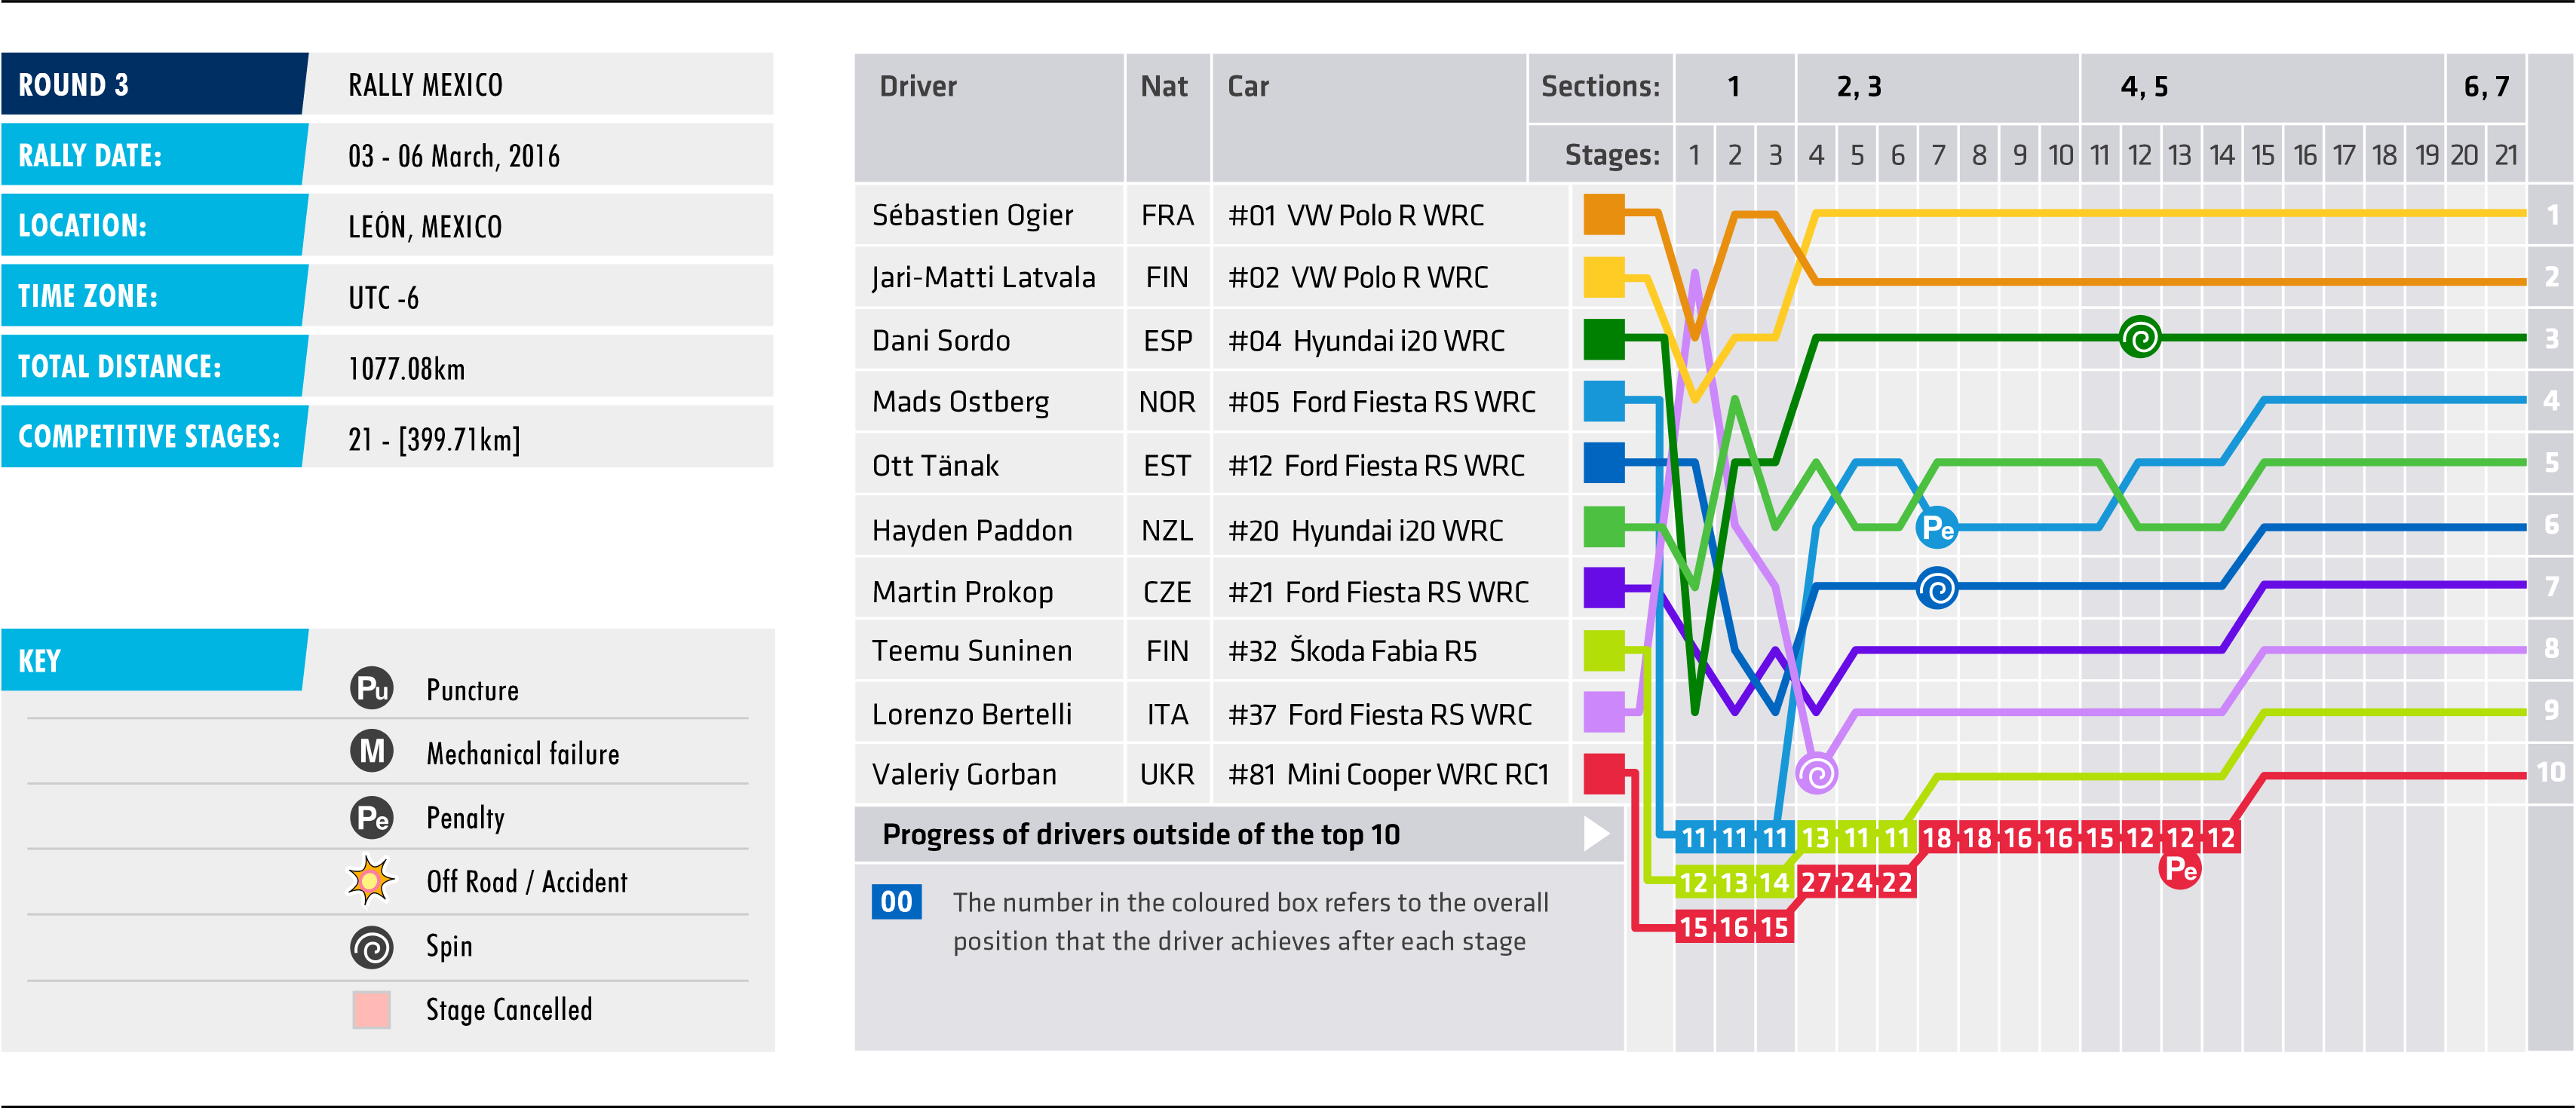The width and height of the screenshot is (2576, 1108).
Task: Click the '1077.08km' total distance value
Action: [x=406, y=369]
